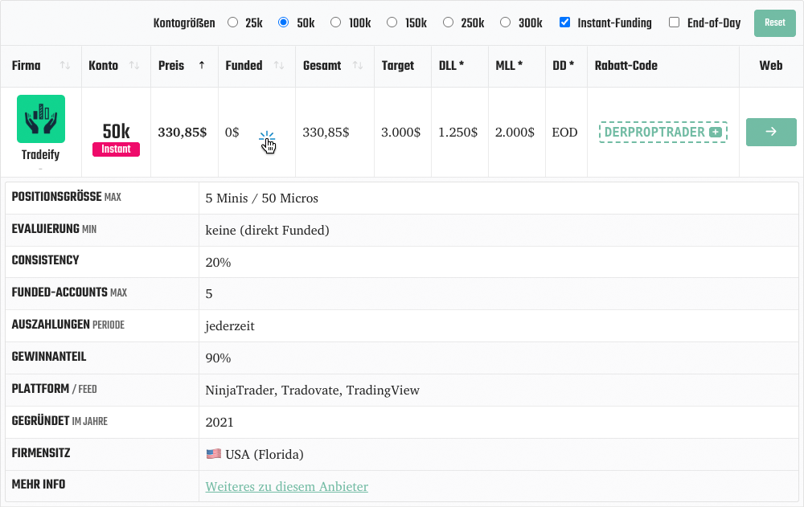Select the 300k account size

coord(506,23)
